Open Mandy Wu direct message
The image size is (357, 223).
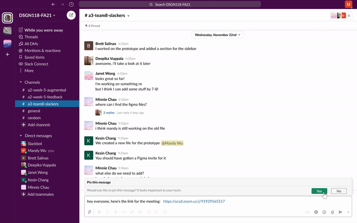[37, 151]
